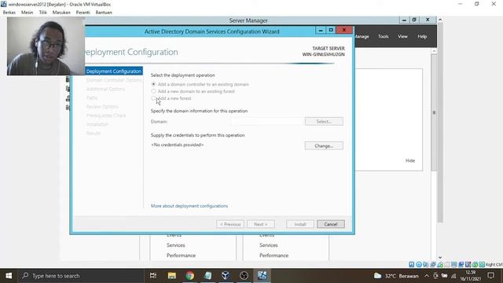Screen dimensions: 503x283
Task: Open the Windows Start menu
Action: [9, 276]
